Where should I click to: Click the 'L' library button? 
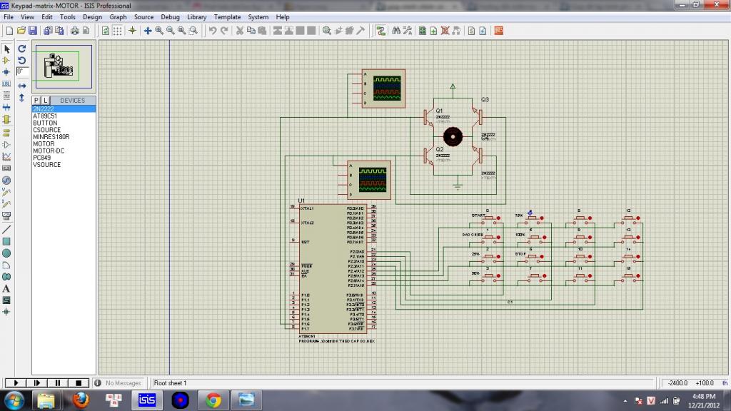pos(44,101)
